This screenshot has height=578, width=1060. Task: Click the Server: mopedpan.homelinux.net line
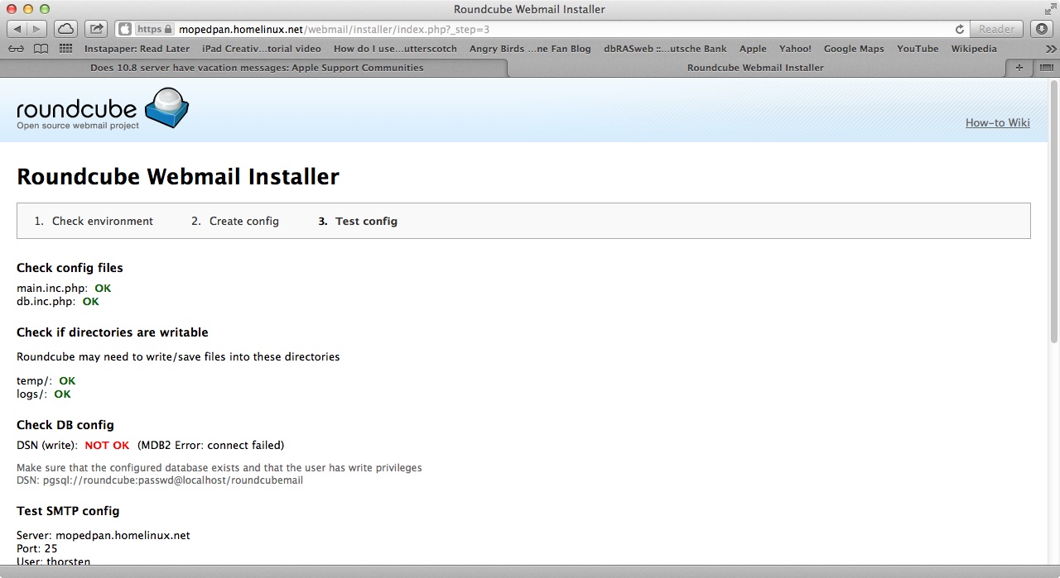click(x=104, y=536)
